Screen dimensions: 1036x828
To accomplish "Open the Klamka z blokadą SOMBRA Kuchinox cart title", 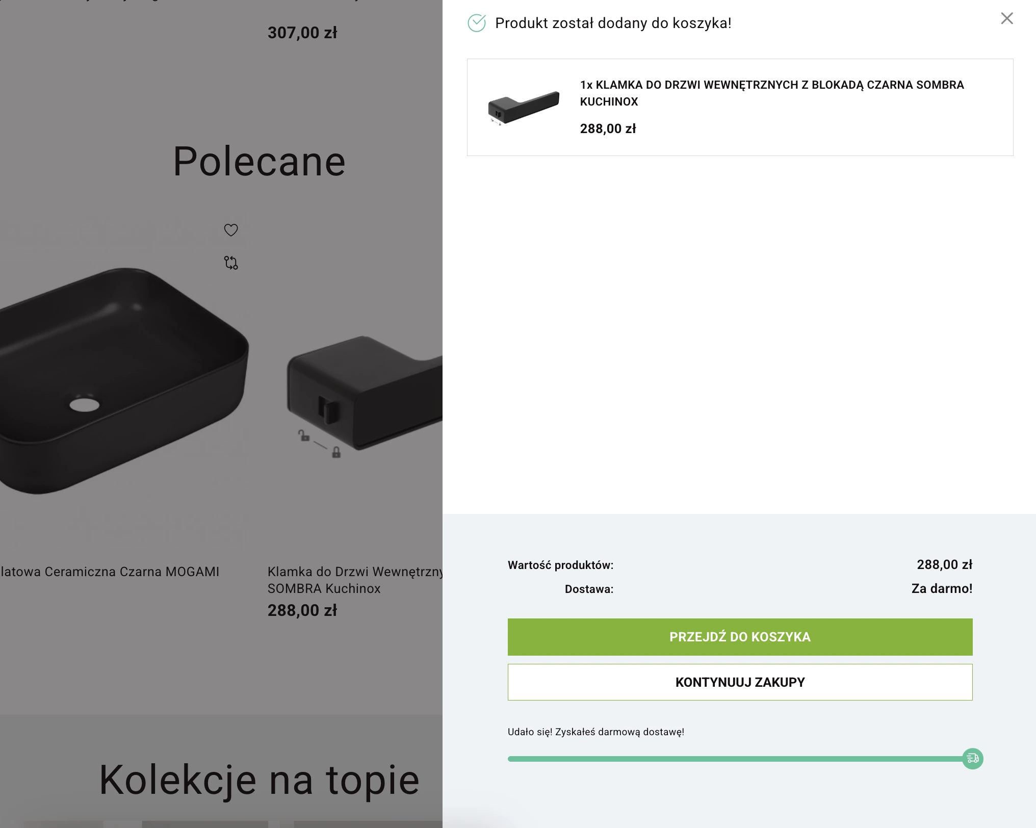I will click(x=771, y=93).
